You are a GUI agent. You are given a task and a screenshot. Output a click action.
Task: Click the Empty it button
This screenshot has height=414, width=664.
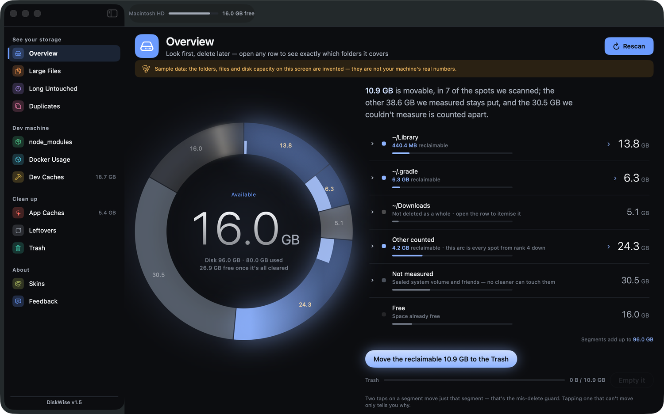coord(632,380)
